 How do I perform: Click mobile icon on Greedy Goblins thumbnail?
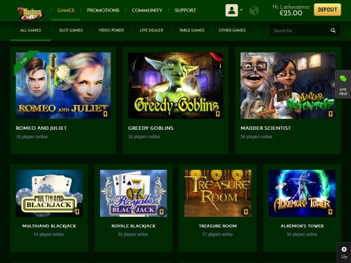pos(218,114)
